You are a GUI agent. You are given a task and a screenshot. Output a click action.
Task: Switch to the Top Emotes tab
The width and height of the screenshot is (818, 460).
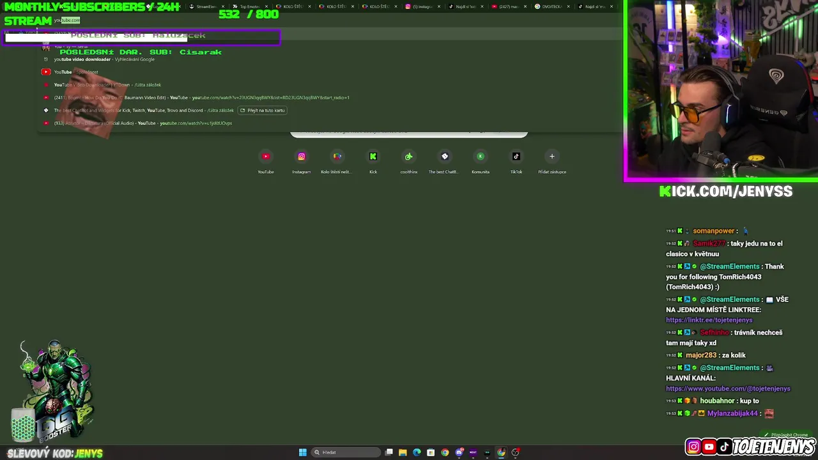click(248, 6)
